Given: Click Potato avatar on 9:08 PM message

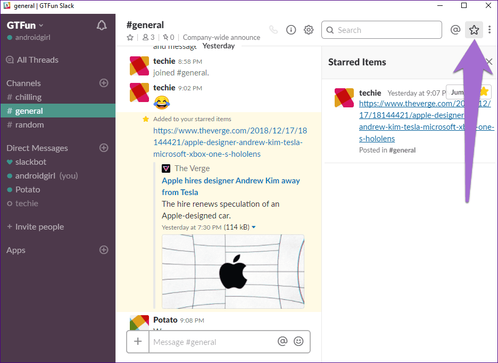Looking at the screenshot, I should point(139,323).
